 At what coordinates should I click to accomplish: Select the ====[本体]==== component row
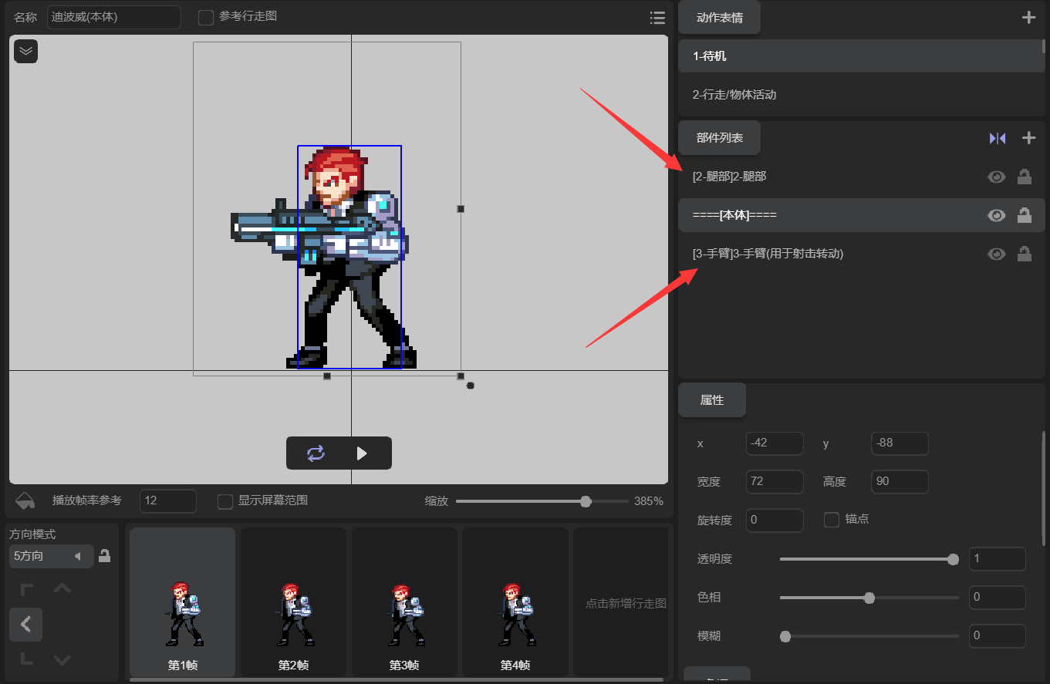[861, 215]
